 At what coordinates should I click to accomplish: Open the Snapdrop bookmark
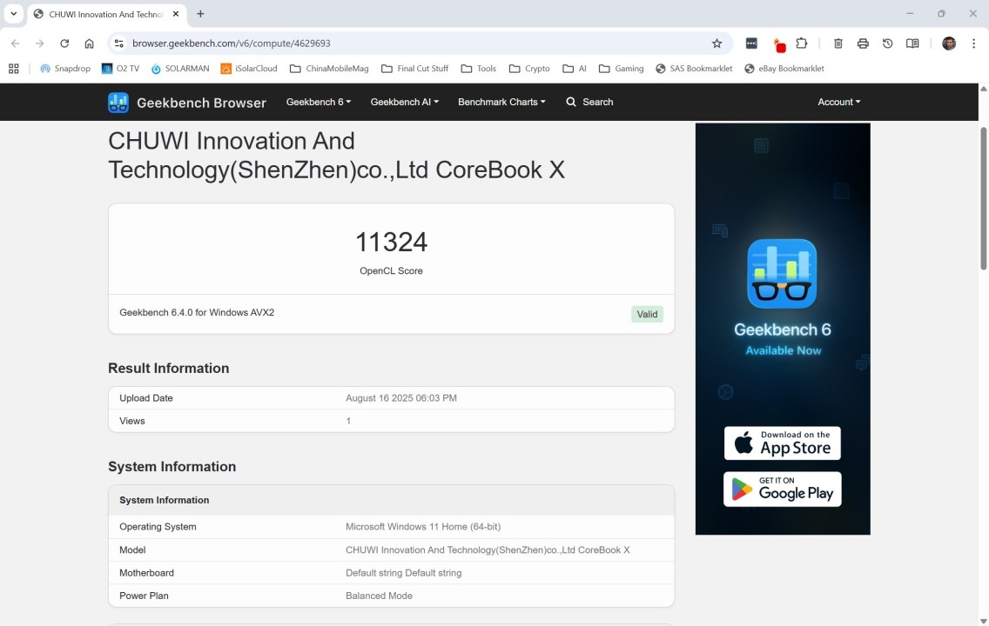click(65, 69)
